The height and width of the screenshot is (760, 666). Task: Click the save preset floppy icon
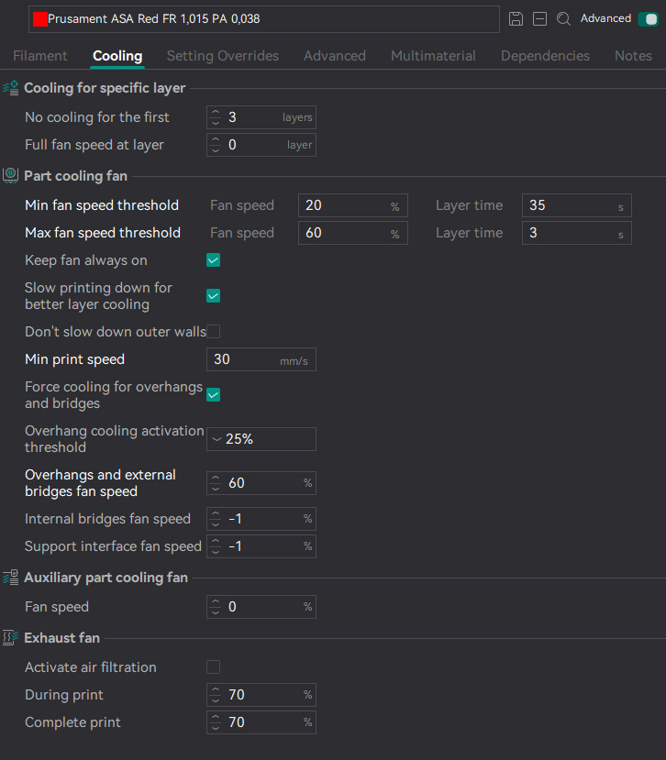516,18
